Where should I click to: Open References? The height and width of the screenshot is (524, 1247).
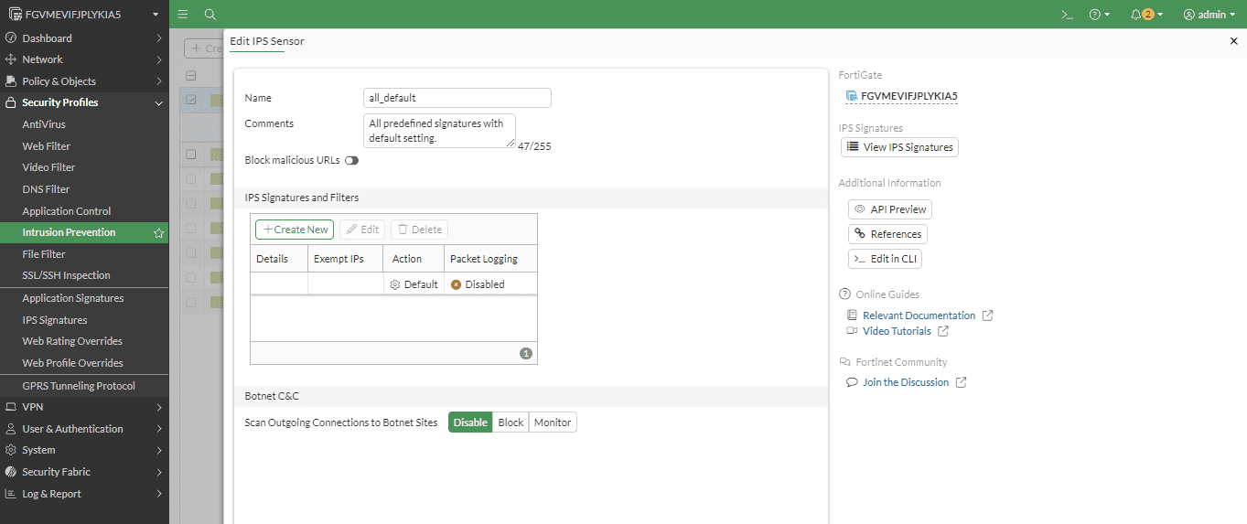(887, 234)
